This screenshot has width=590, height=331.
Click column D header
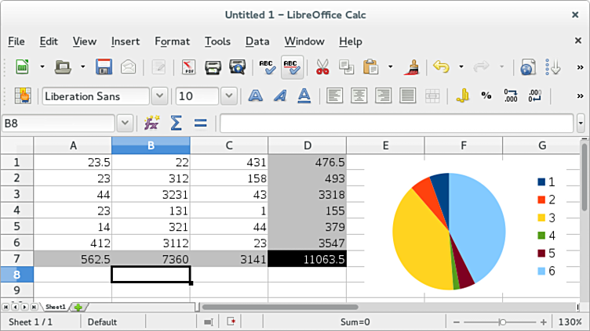pyautogui.click(x=307, y=146)
